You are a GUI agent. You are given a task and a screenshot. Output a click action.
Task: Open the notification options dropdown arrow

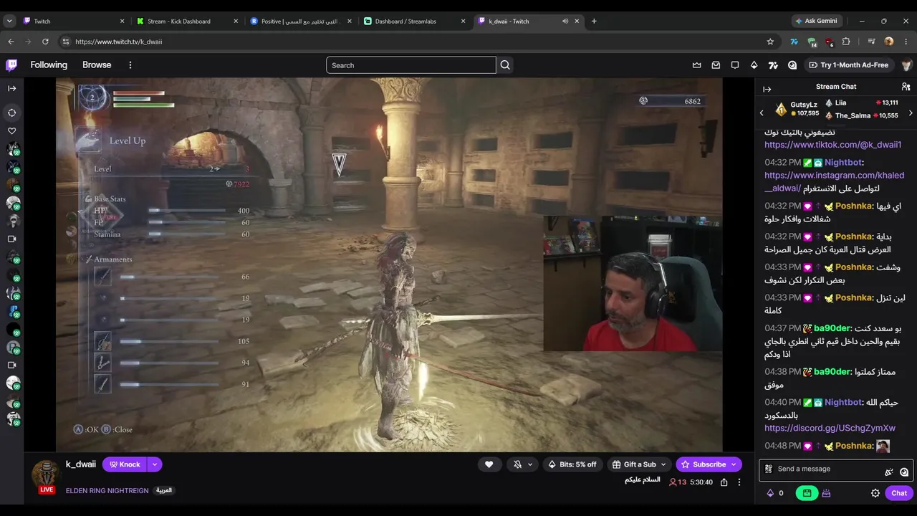pos(530,464)
